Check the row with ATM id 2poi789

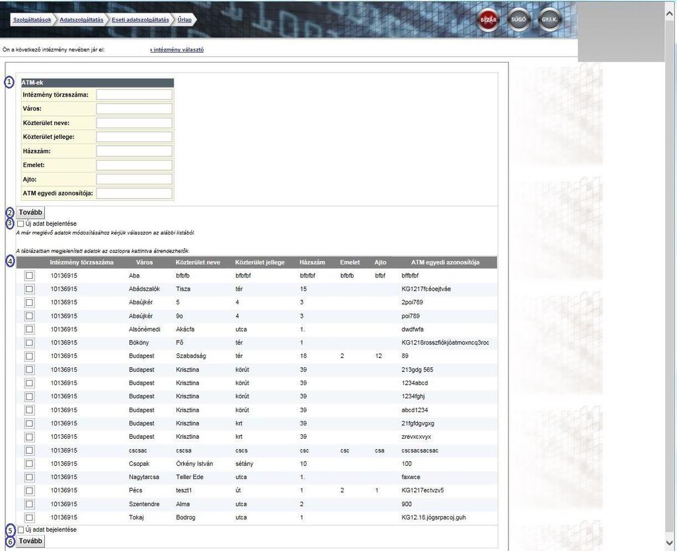click(29, 303)
